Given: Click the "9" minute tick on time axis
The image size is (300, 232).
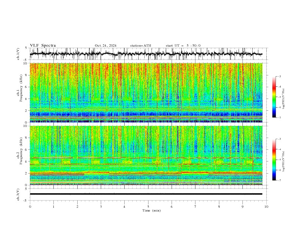Looking at the screenshot, I should coord(242,207).
